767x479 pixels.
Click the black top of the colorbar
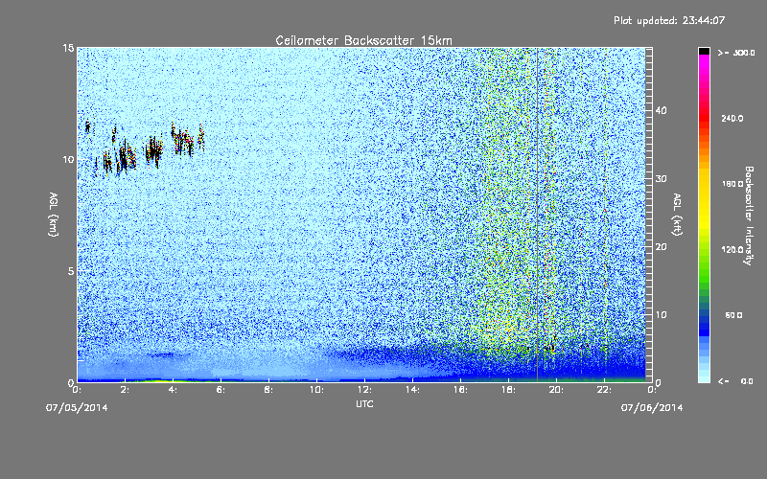click(x=704, y=51)
